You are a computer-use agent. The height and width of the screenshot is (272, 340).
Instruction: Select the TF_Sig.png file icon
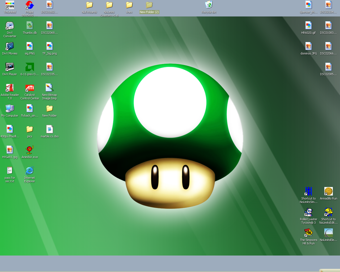[x=49, y=46]
